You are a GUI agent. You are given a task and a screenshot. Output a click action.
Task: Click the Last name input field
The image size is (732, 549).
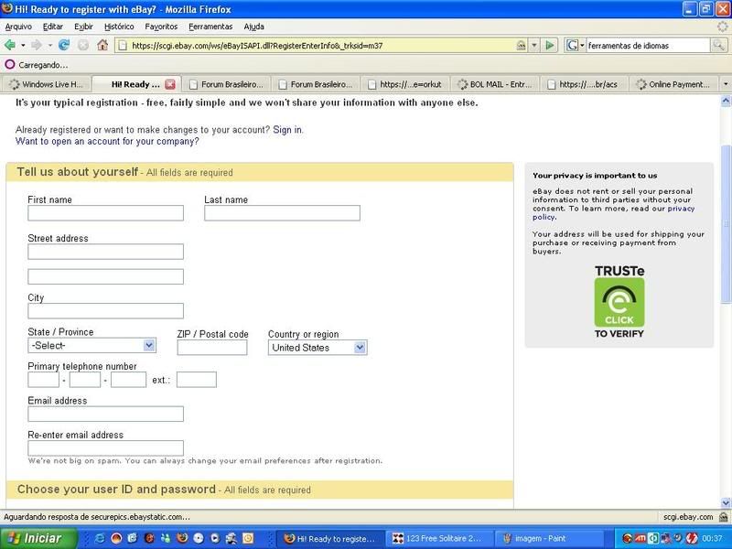(282, 213)
